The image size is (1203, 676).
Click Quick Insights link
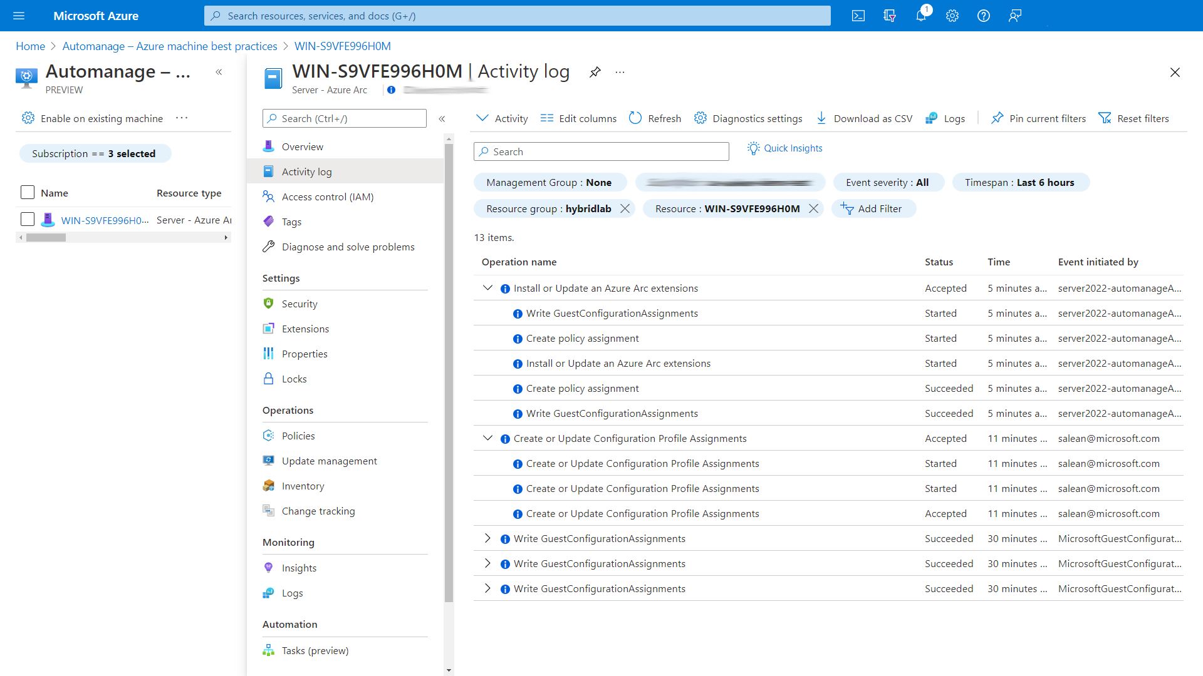[785, 148]
